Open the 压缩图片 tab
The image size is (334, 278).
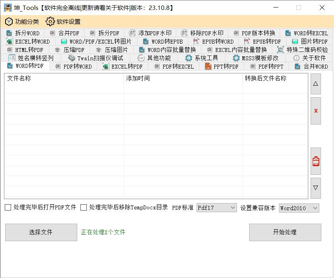[112, 50]
